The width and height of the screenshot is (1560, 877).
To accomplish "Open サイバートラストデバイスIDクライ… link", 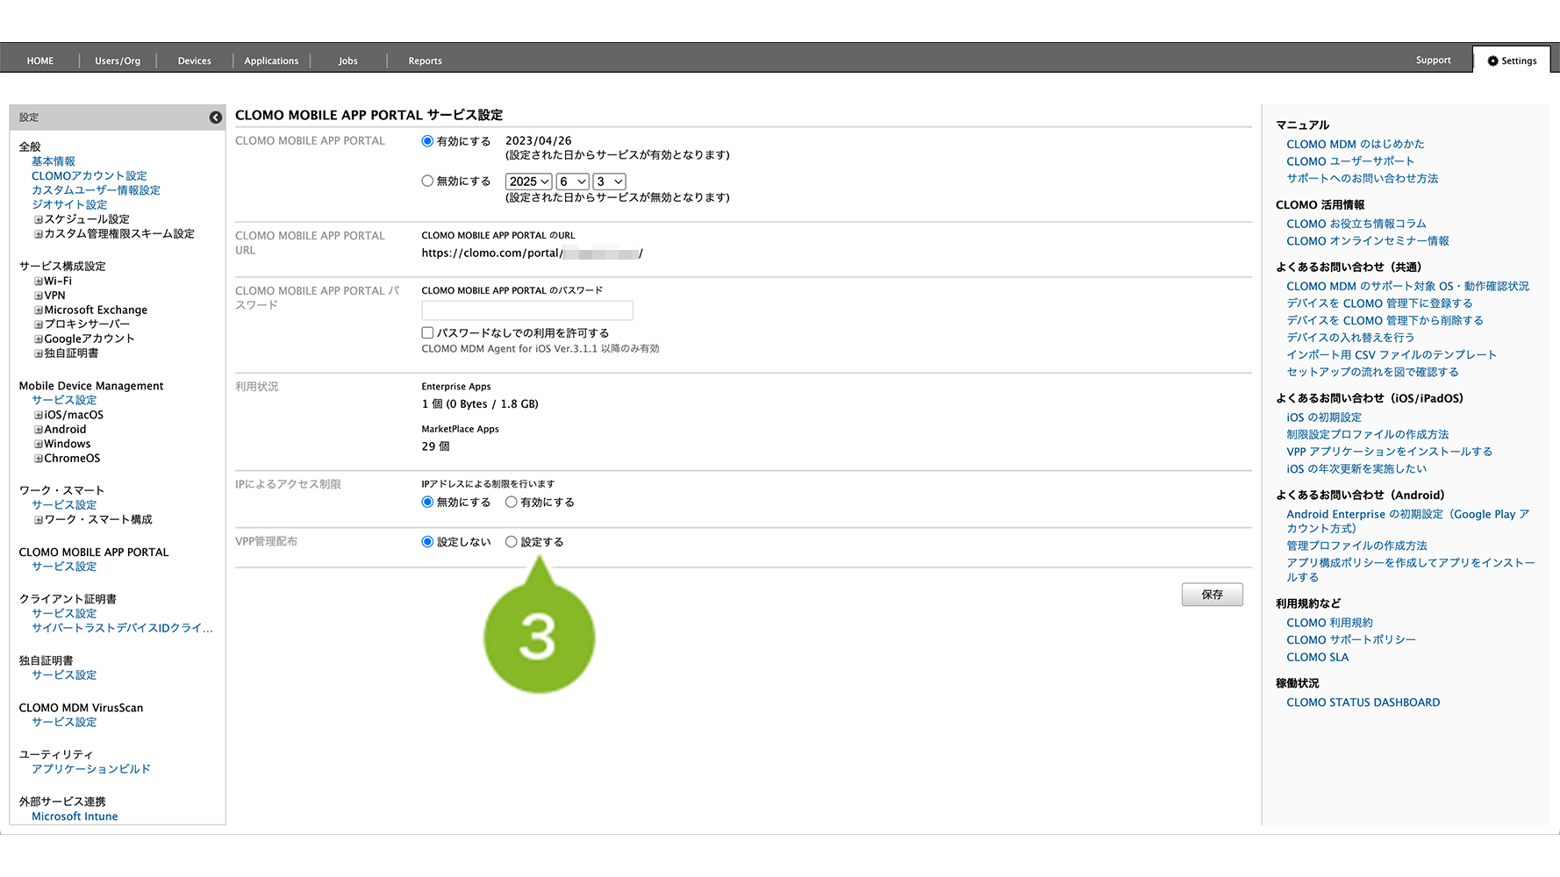I will 122,628.
